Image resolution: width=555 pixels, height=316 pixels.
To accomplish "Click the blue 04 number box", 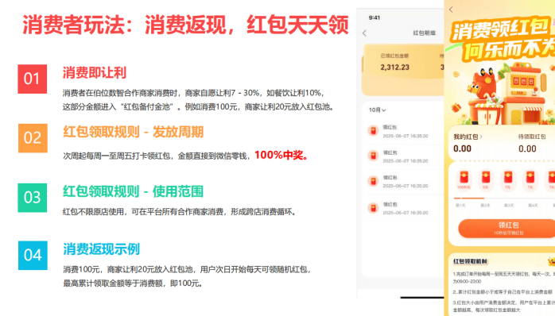I will point(33,255).
